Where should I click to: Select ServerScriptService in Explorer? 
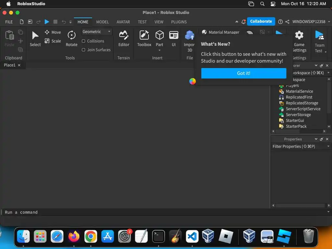(x=303, y=109)
